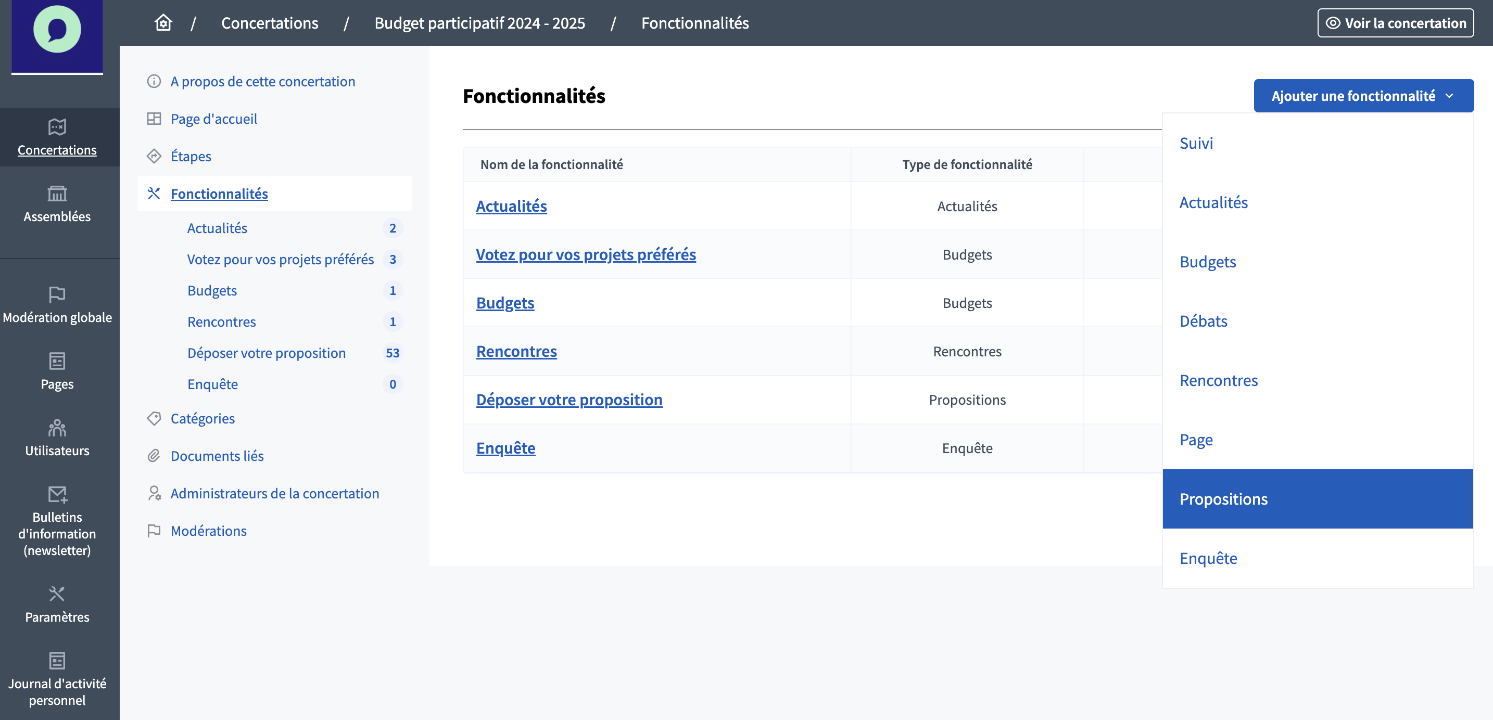Viewport: 1493px width, 720px height.
Task: Go to Utilisateurs sidebar section
Action: point(57,438)
